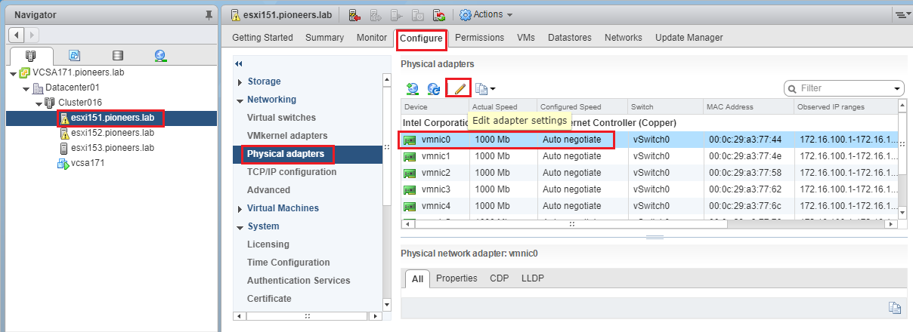Viewport: 913px width, 332px height.
Task: Pin the Navigator panel
Action: click(209, 14)
